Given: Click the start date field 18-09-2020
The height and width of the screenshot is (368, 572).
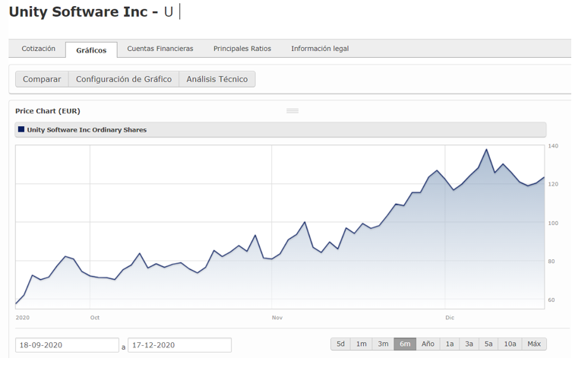Looking at the screenshot, I should tap(67, 345).
